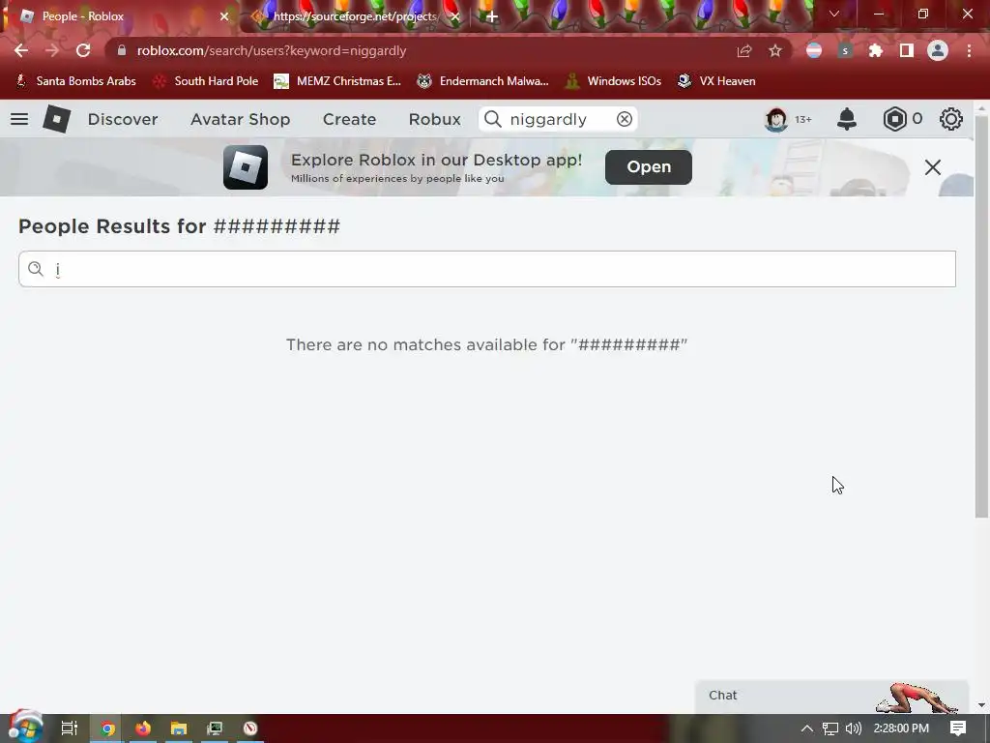Click the Roblox top search input
The width and height of the screenshot is (990, 743).
560,119
